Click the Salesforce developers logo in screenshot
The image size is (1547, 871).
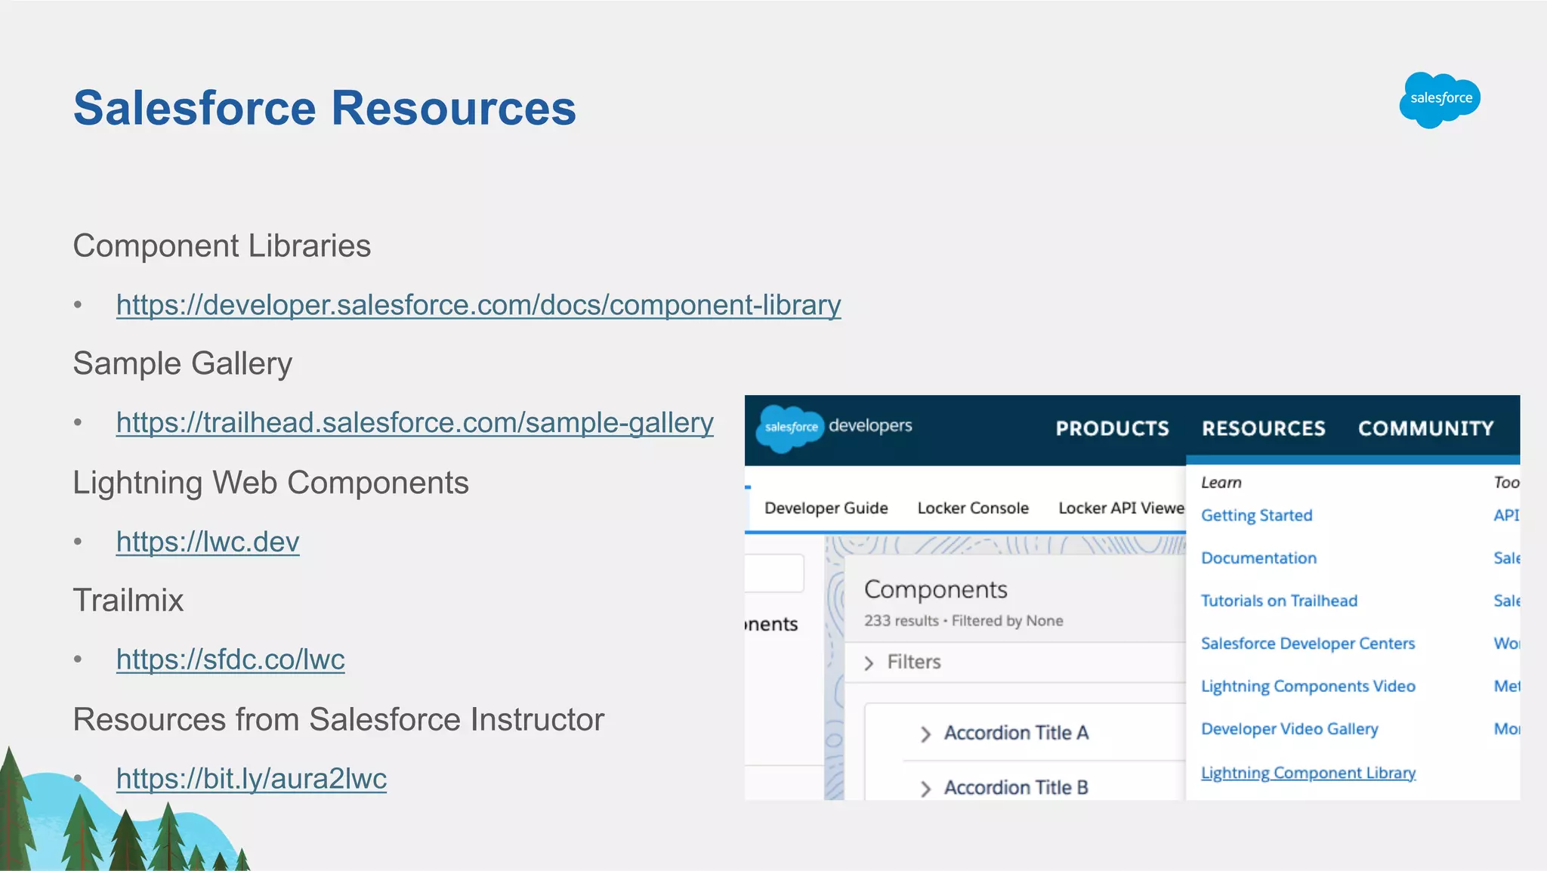[x=835, y=428]
